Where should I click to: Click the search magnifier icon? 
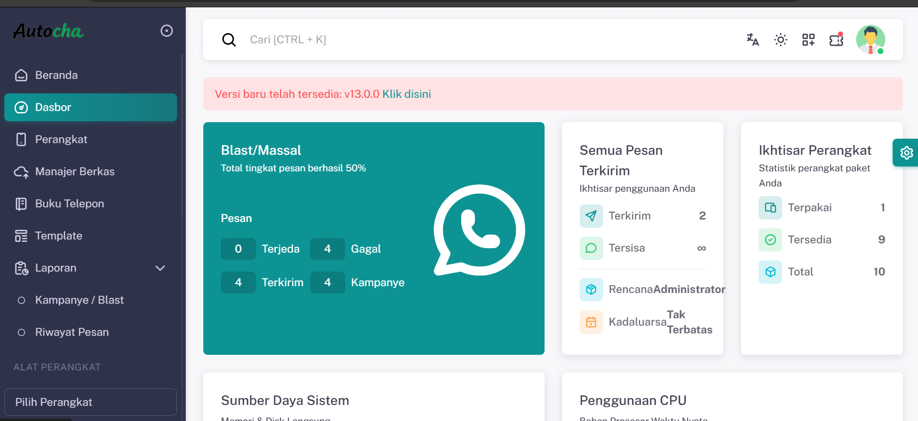coord(229,40)
